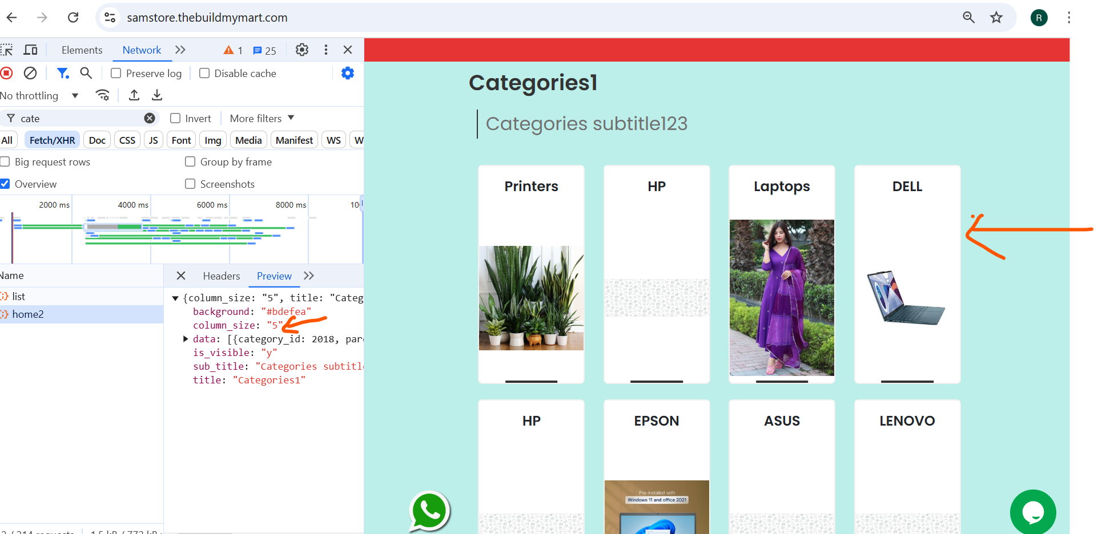Viewport: 1094px width, 534px height.
Task: Filter requests by CSS
Action: (127, 140)
